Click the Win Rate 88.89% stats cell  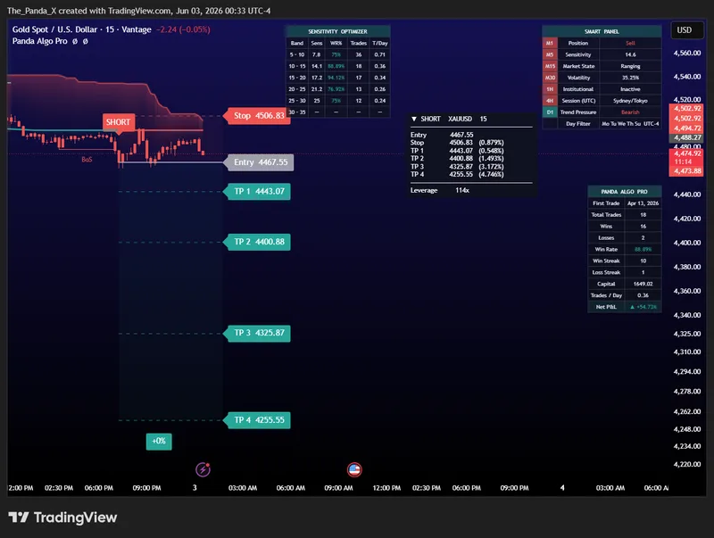pyautogui.click(x=643, y=250)
